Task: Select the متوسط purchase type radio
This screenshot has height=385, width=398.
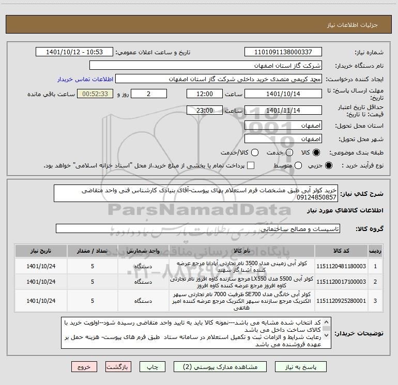Action: tap(298, 165)
